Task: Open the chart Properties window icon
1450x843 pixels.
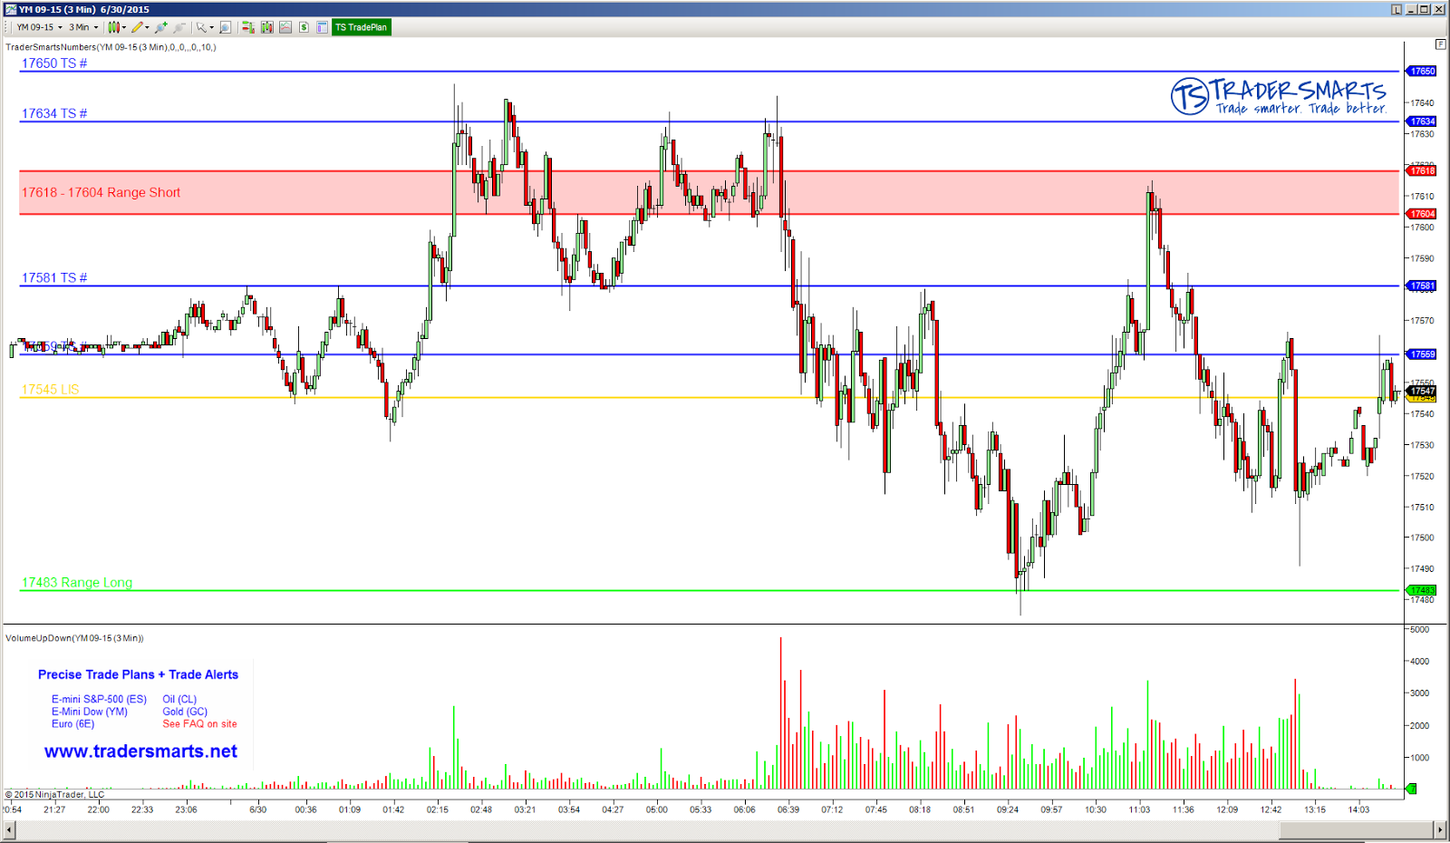Action: click(322, 27)
